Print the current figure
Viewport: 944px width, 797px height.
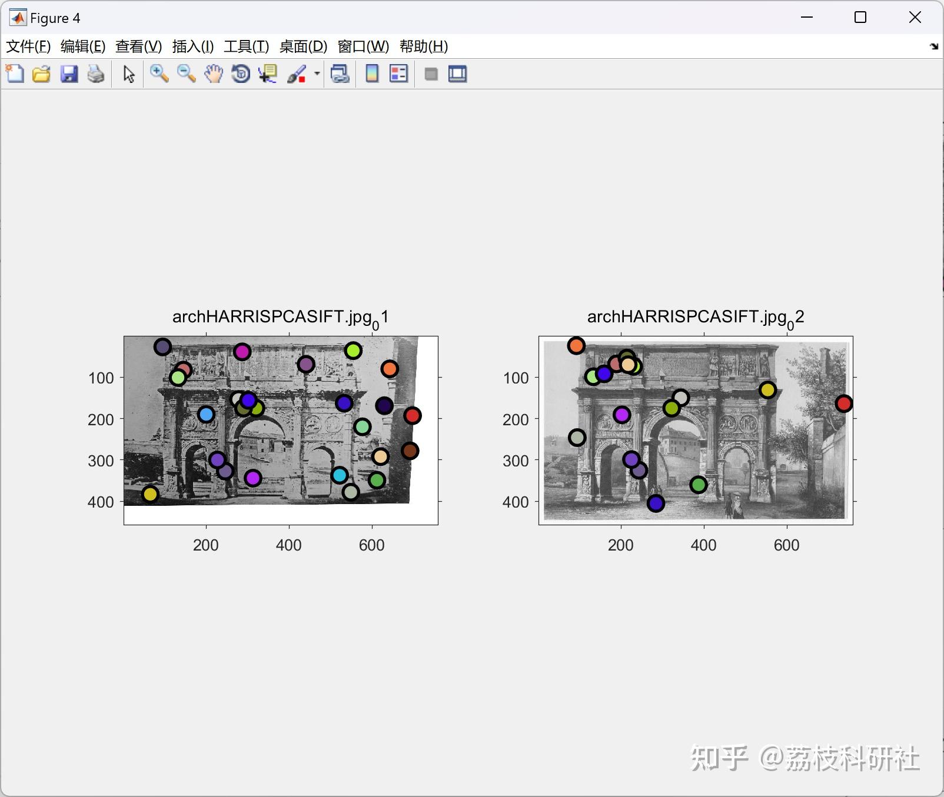95,74
